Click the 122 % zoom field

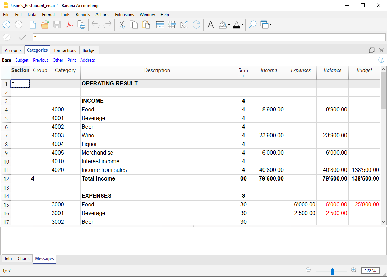pyautogui.click(x=370, y=270)
